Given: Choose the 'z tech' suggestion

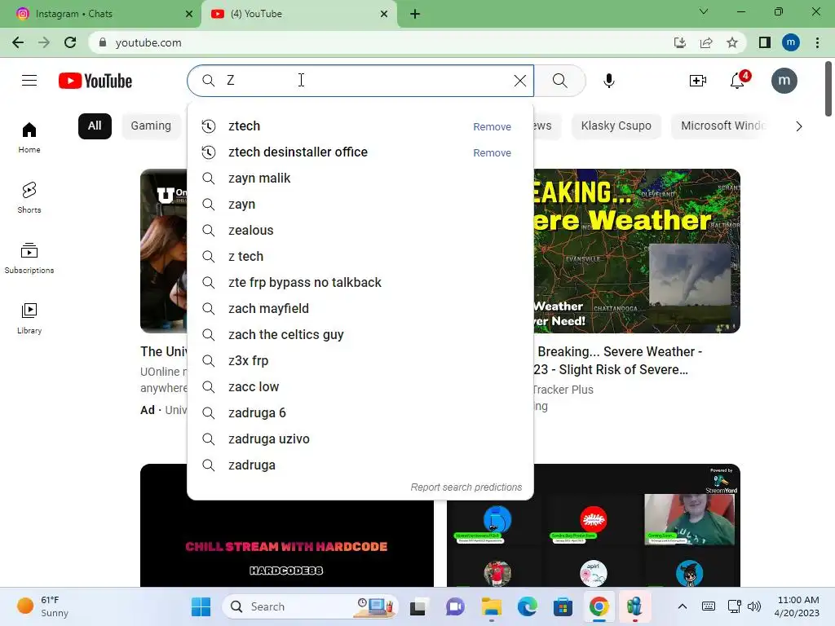Looking at the screenshot, I should [x=360, y=257].
